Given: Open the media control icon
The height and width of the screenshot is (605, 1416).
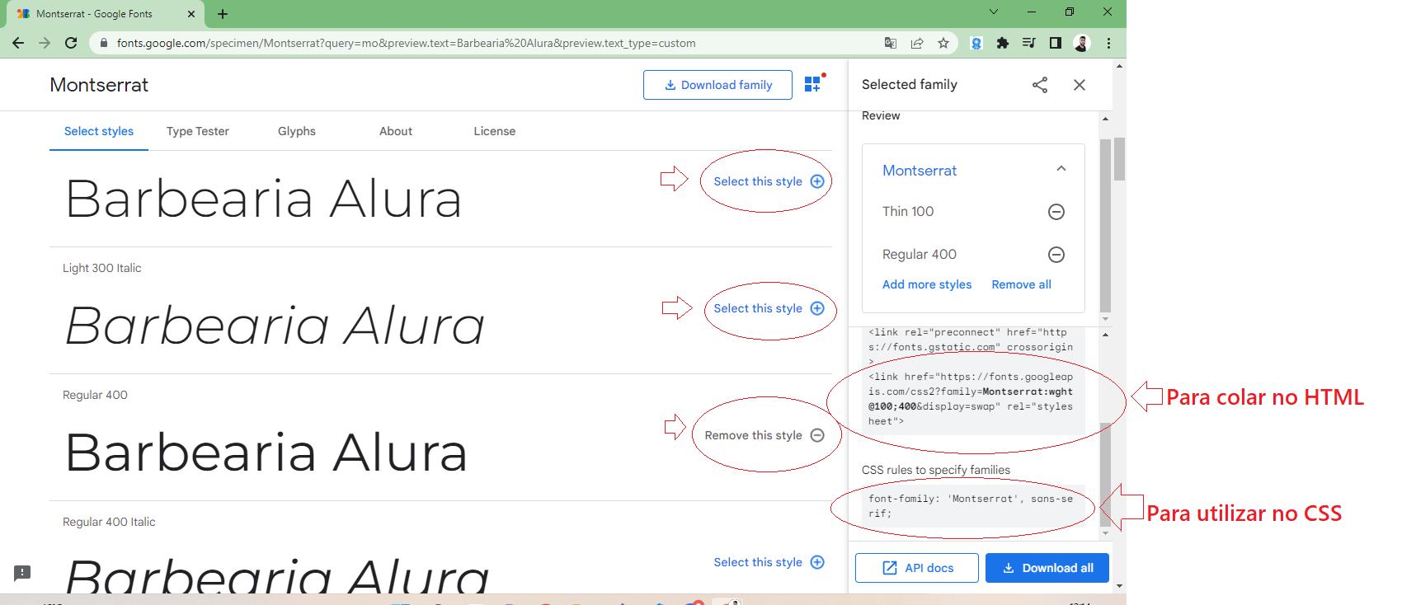Looking at the screenshot, I should click(1029, 43).
